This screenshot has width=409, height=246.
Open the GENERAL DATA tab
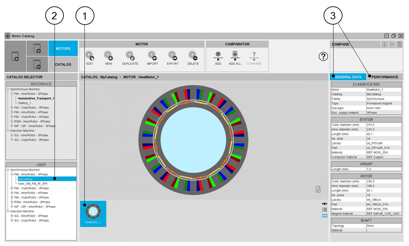[348, 77]
